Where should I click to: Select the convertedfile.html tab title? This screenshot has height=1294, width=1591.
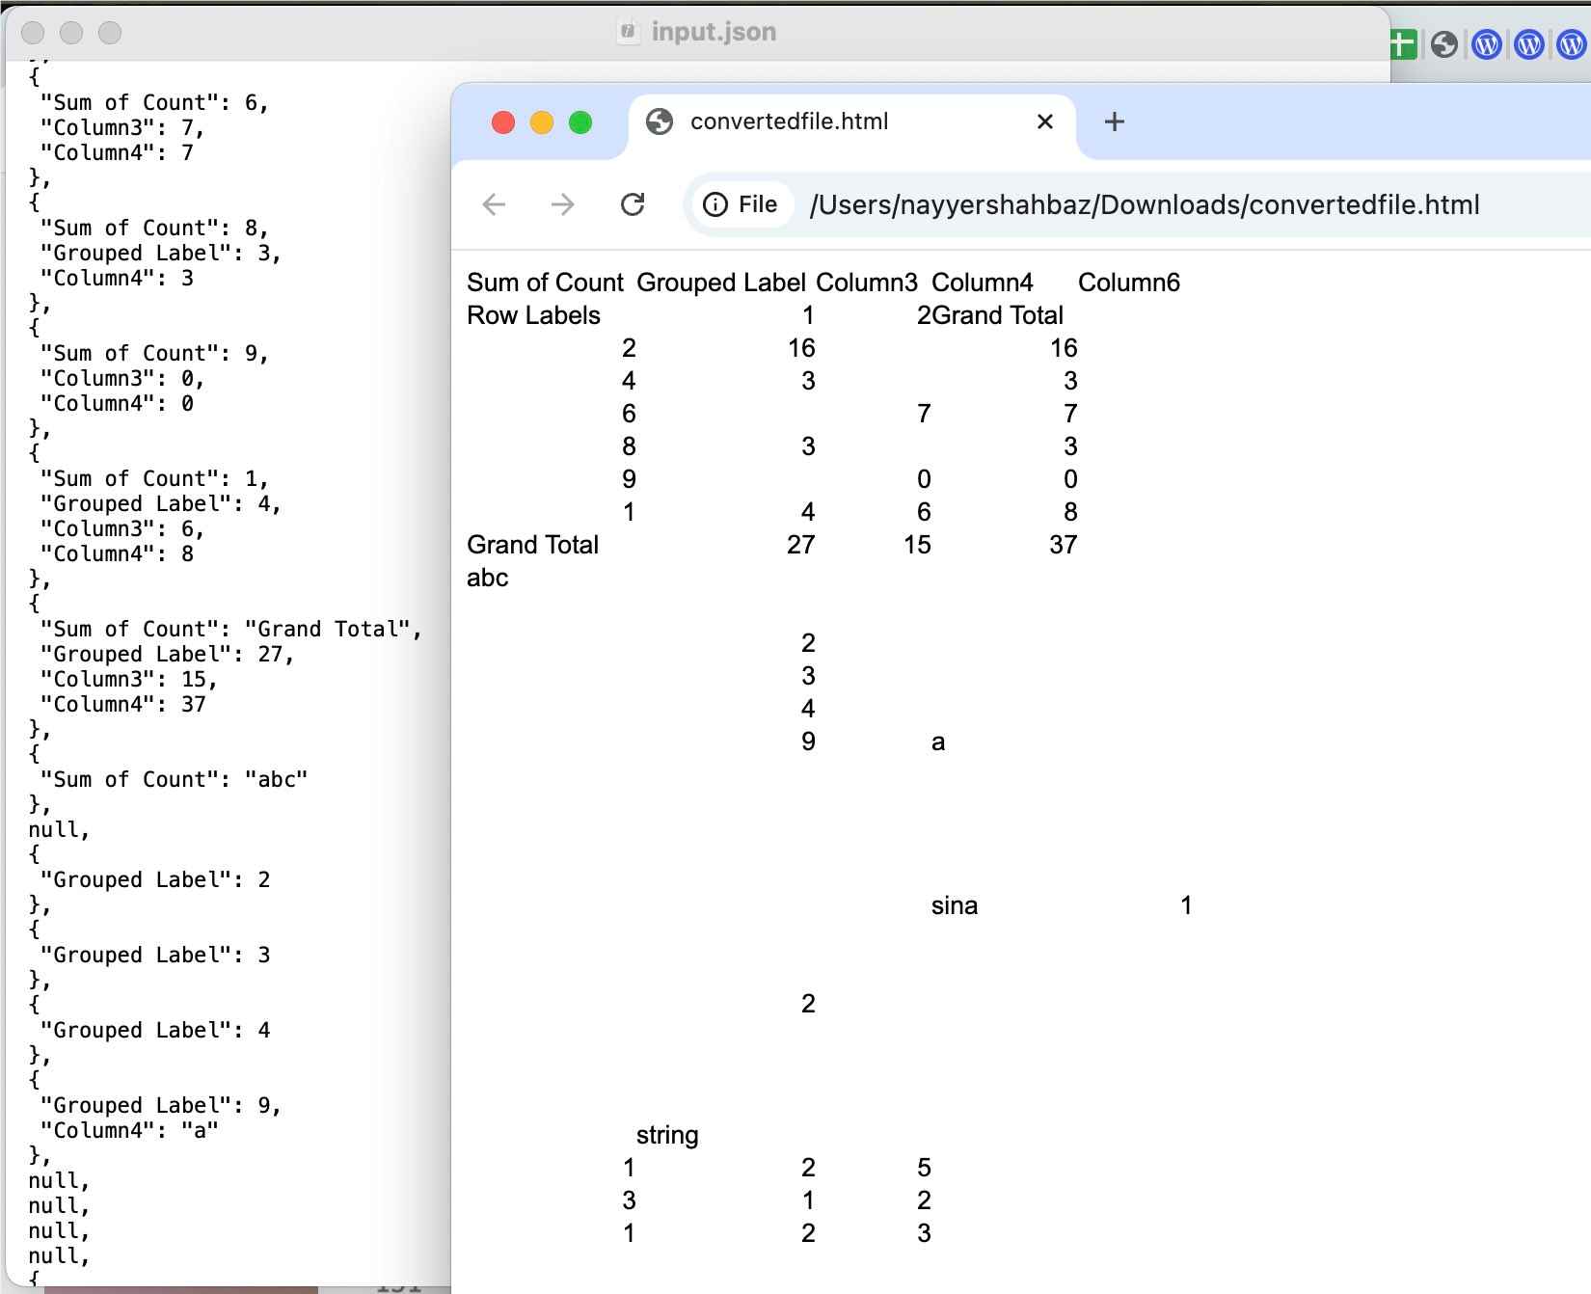pyautogui.click(x=789, y=122)
